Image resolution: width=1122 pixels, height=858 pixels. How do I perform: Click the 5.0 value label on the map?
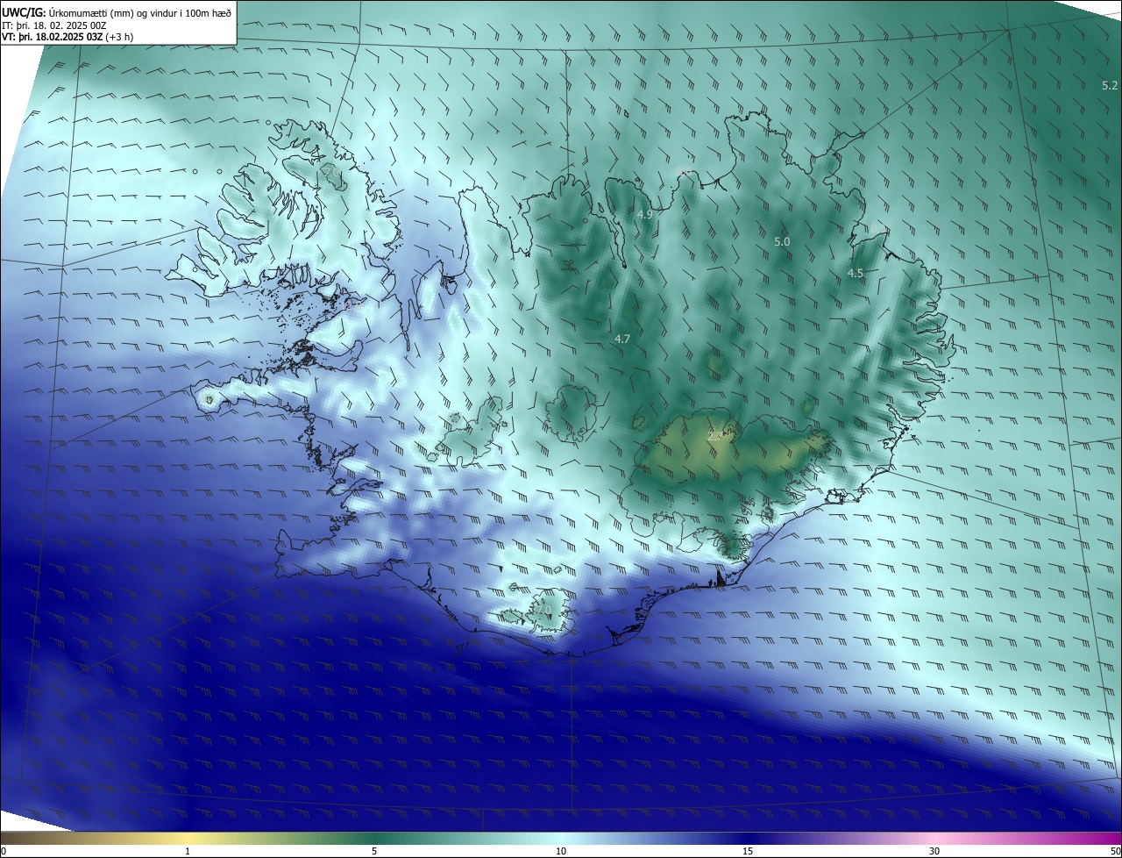click(782, 241)
